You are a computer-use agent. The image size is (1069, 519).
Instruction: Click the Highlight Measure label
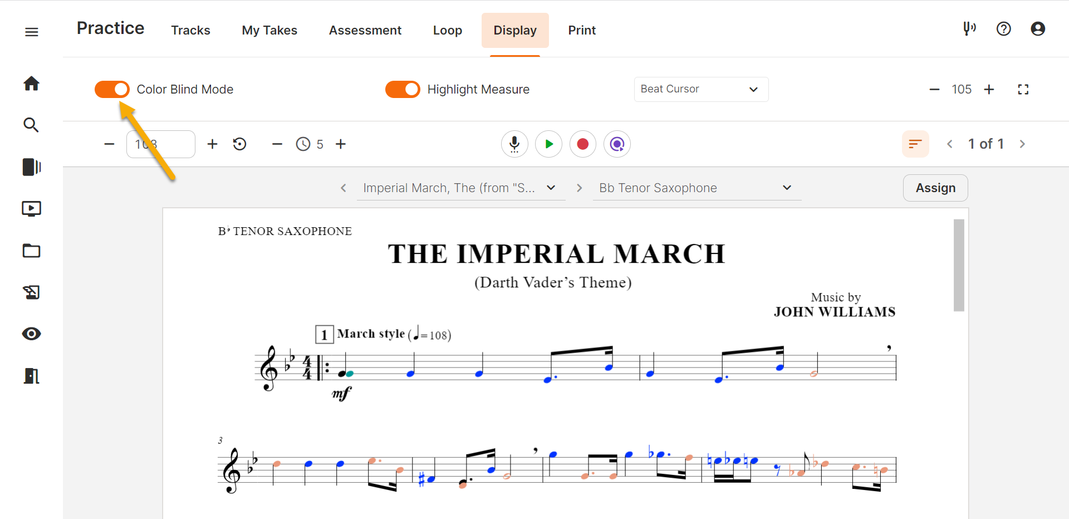pos(478,90)
